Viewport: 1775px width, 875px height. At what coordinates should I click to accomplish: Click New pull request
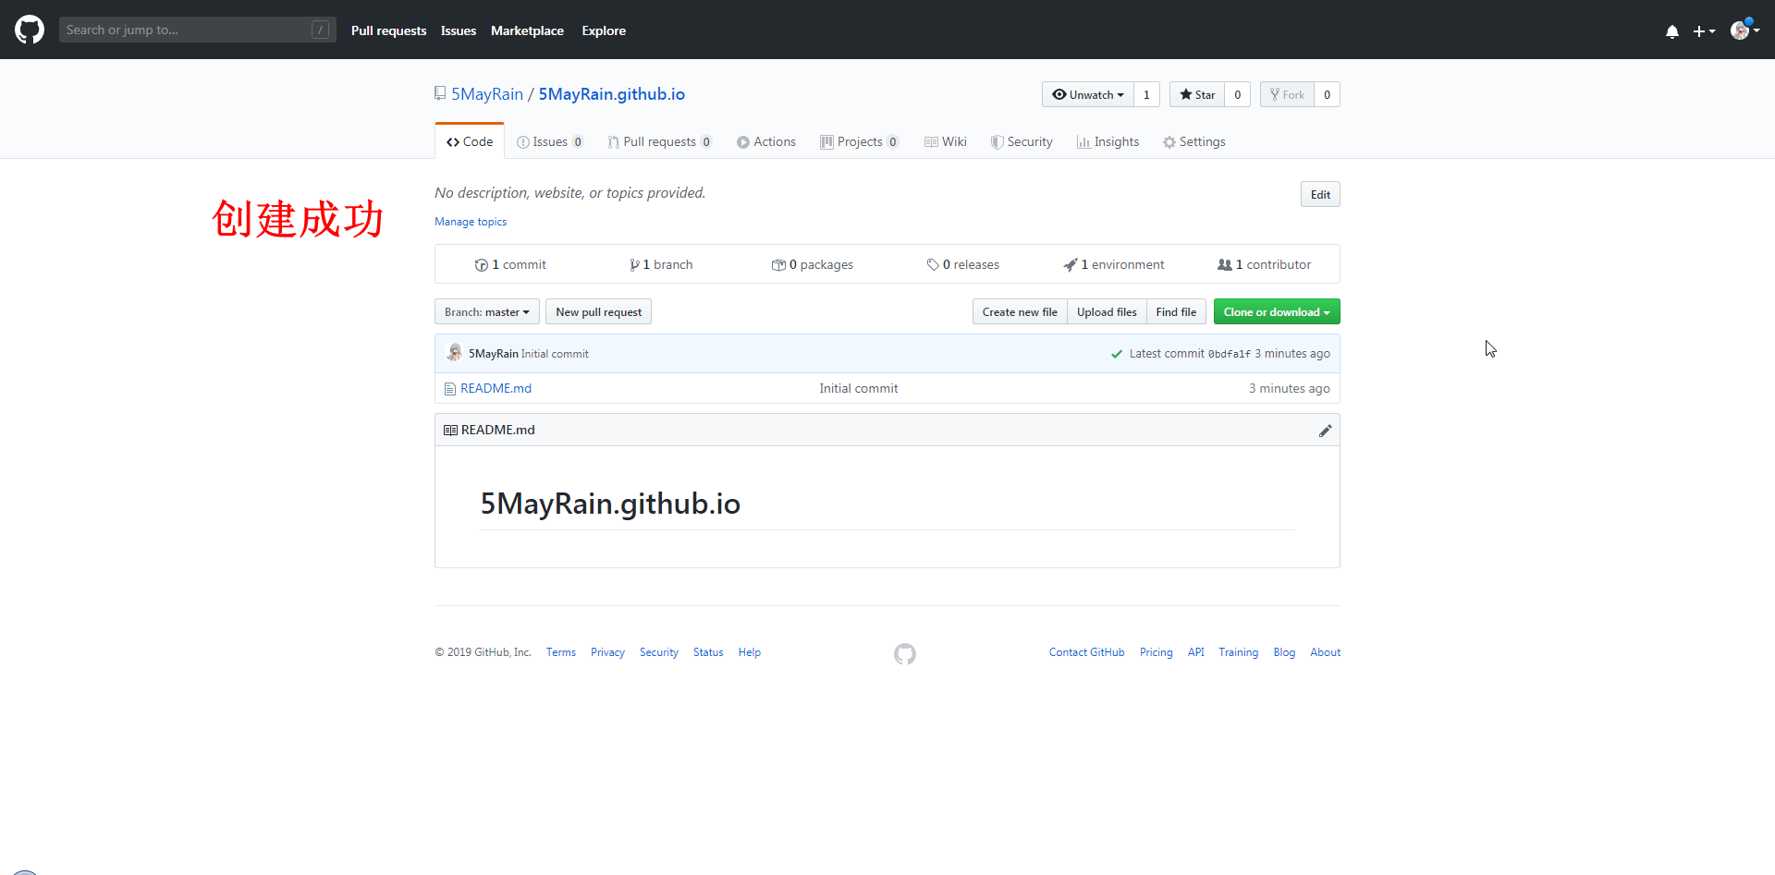click(598, 311)
